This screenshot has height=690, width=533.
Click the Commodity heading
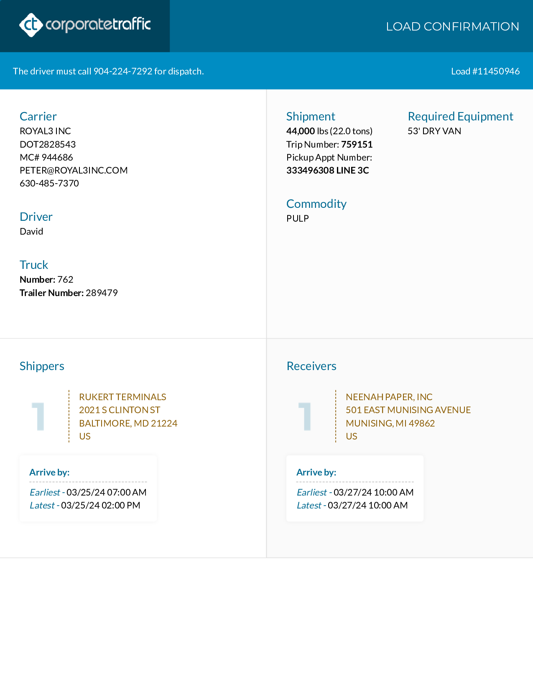[x=316, y=204]
